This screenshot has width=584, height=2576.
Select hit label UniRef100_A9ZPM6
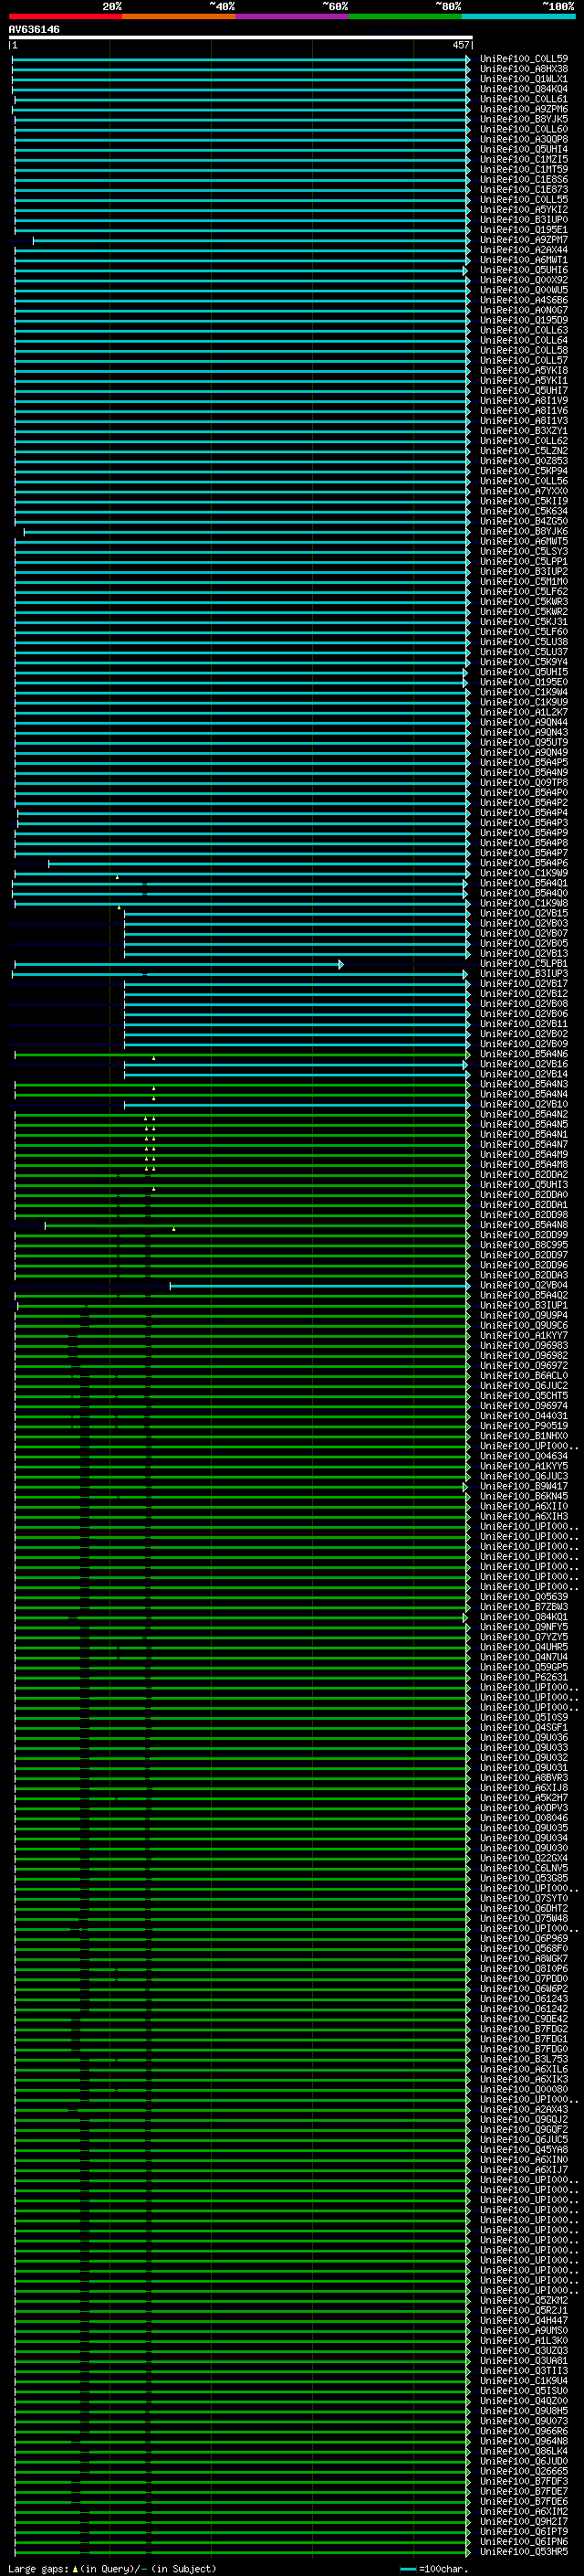[x=523, y=109]
